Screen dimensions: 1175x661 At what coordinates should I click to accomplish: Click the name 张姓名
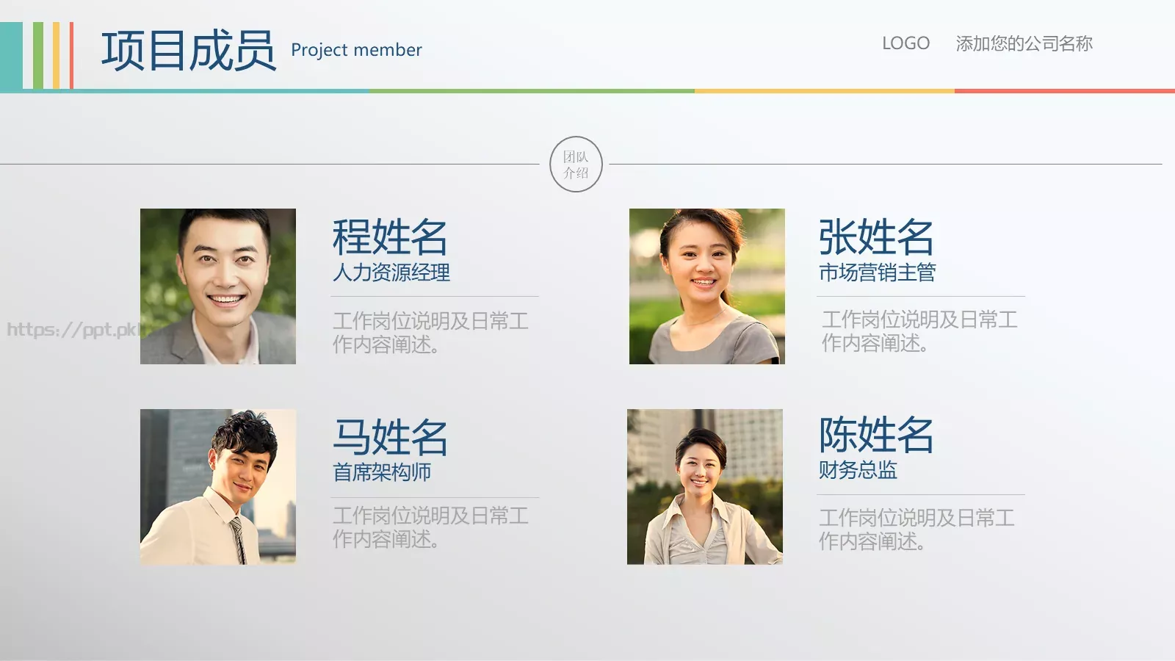point(876,237)
